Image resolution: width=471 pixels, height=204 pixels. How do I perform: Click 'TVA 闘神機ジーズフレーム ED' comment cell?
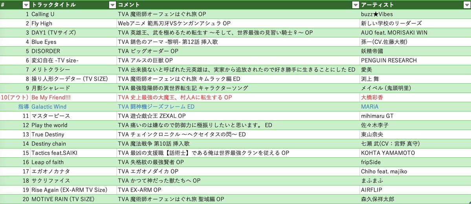pyautogui.click(x=238, y=107)
